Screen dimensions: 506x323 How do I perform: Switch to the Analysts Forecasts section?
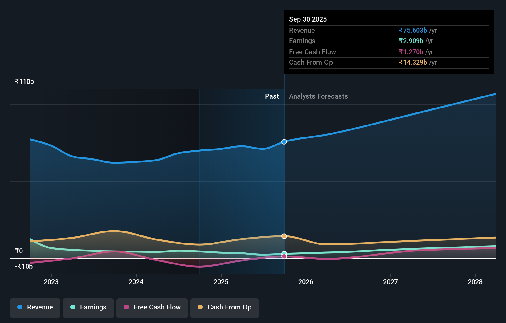[318, 96]
